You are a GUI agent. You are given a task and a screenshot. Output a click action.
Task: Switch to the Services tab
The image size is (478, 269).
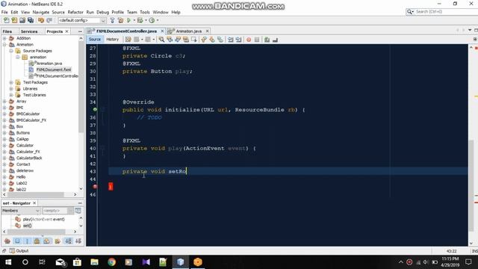(29, 31)
